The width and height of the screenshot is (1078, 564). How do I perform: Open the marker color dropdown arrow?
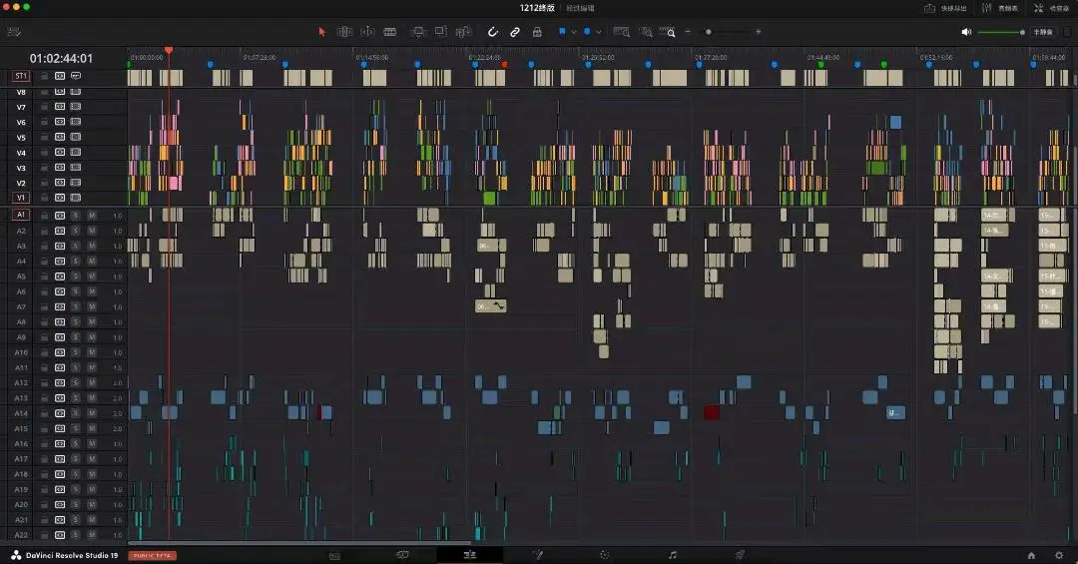[x=598, y=32]
